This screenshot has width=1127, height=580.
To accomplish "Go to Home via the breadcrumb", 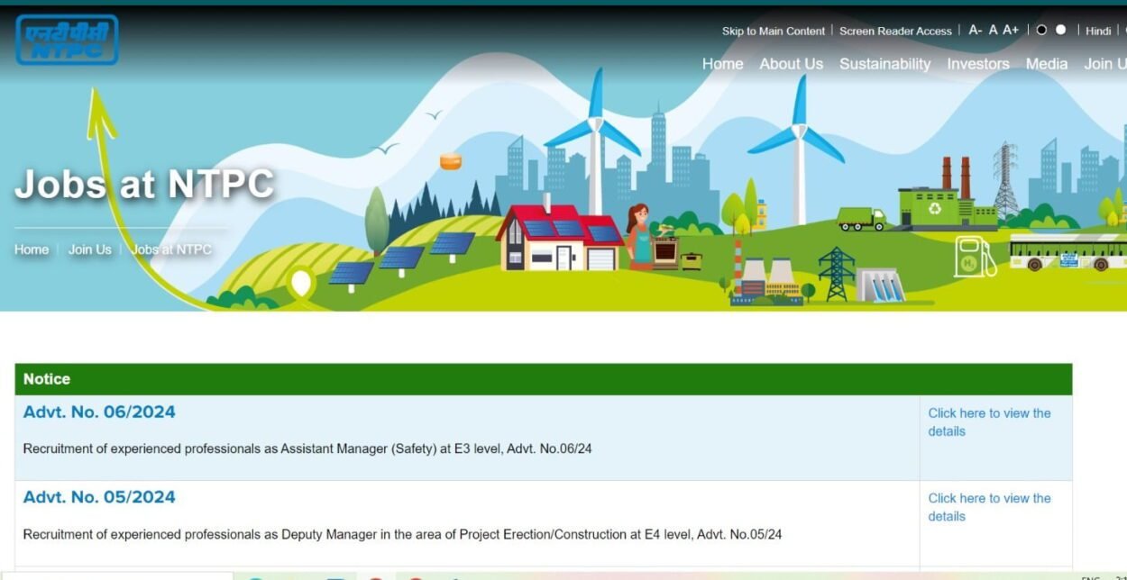I will tap(32, 249).
